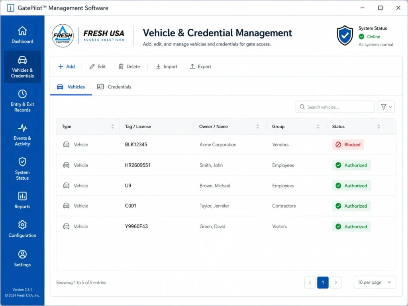408x306 pixels.
Task: Sort by Type column
Action: [113, 126]
